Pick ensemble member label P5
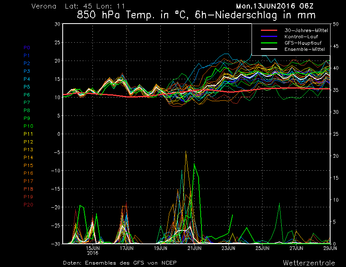346x267 pixels. tap(27, 87)
